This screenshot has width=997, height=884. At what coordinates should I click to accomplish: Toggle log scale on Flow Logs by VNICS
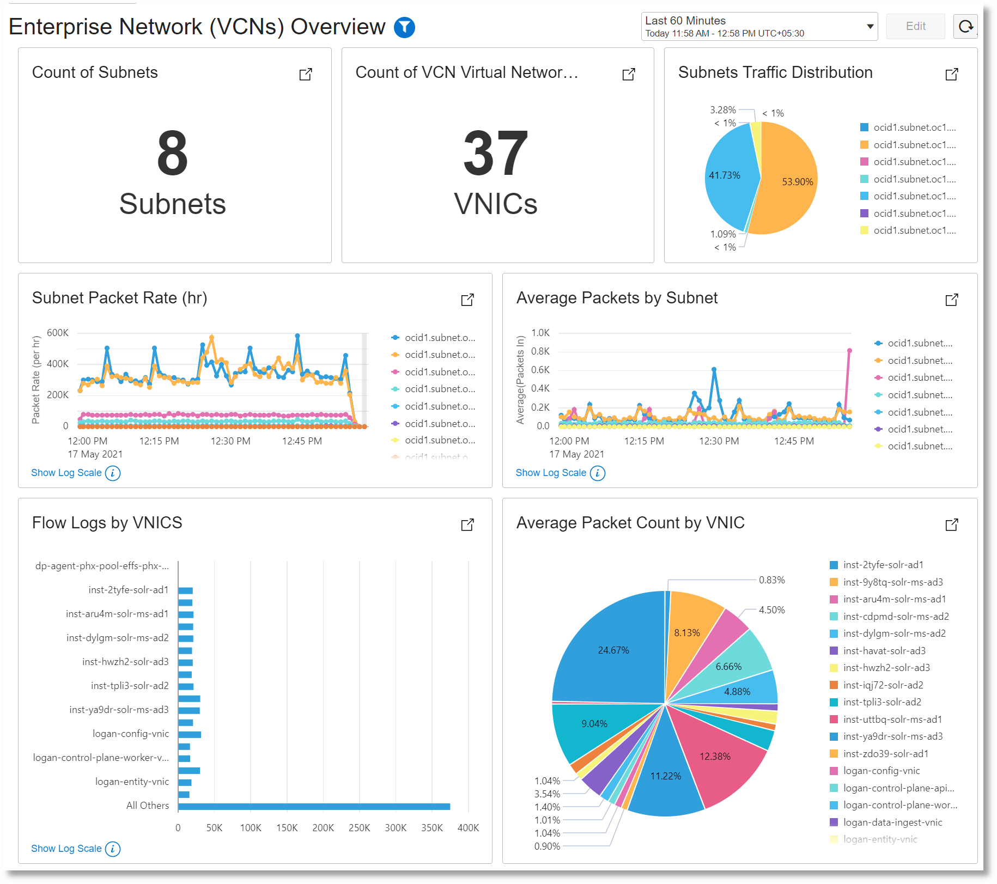click(x=65, y=848)
